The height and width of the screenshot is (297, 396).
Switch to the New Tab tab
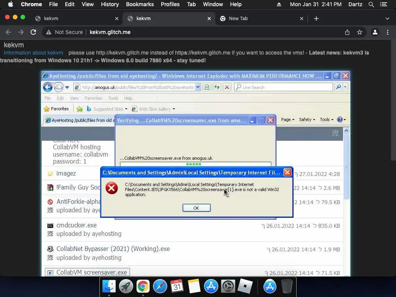(x=261, y=19)
